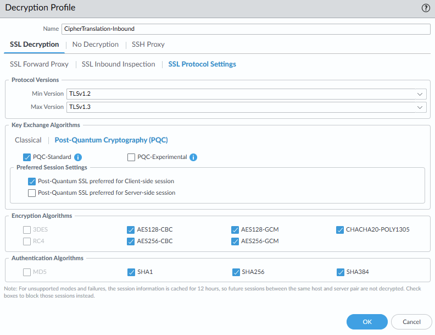This screenshot has width=435, height=335.
Task: Switch to the No Decryption tab
Action: [x=96, y=45]
